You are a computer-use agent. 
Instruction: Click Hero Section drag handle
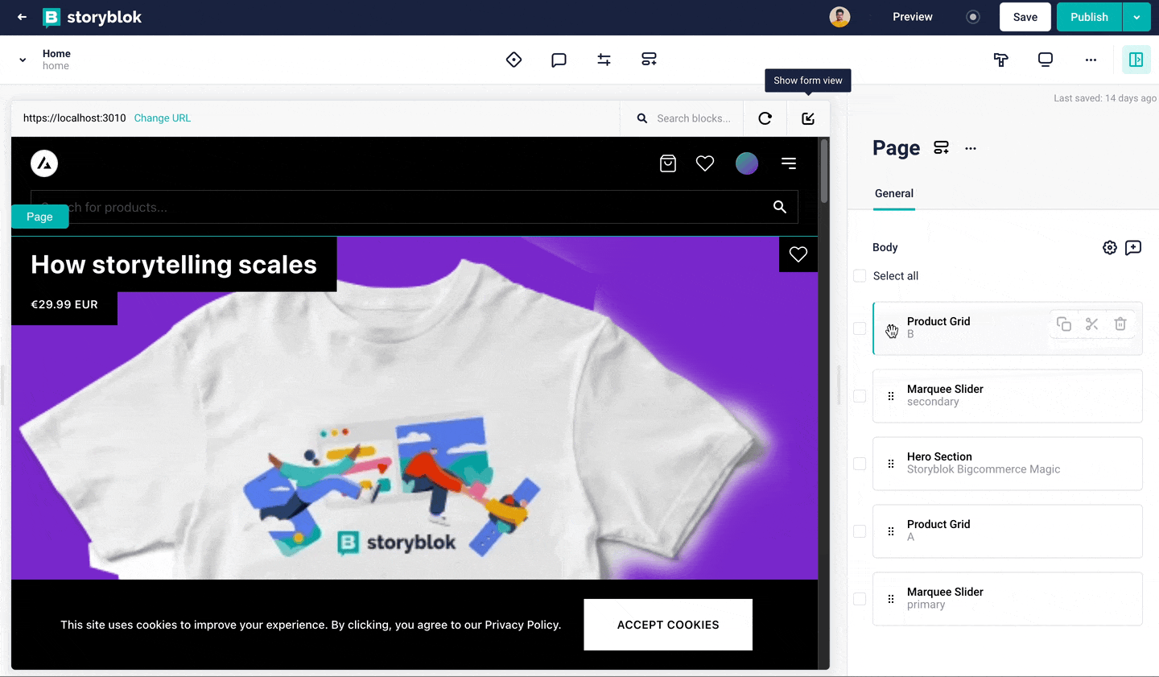(891, 464)
